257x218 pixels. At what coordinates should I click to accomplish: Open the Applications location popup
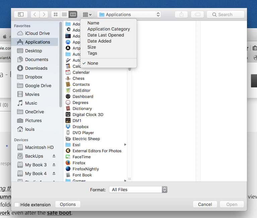[x=129, y=14]
